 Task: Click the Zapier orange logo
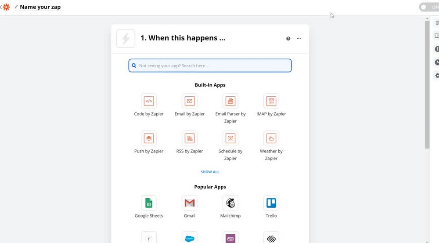click(x=6, y=7)
